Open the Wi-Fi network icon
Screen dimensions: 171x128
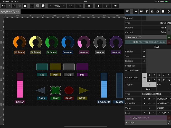(115, 6)
